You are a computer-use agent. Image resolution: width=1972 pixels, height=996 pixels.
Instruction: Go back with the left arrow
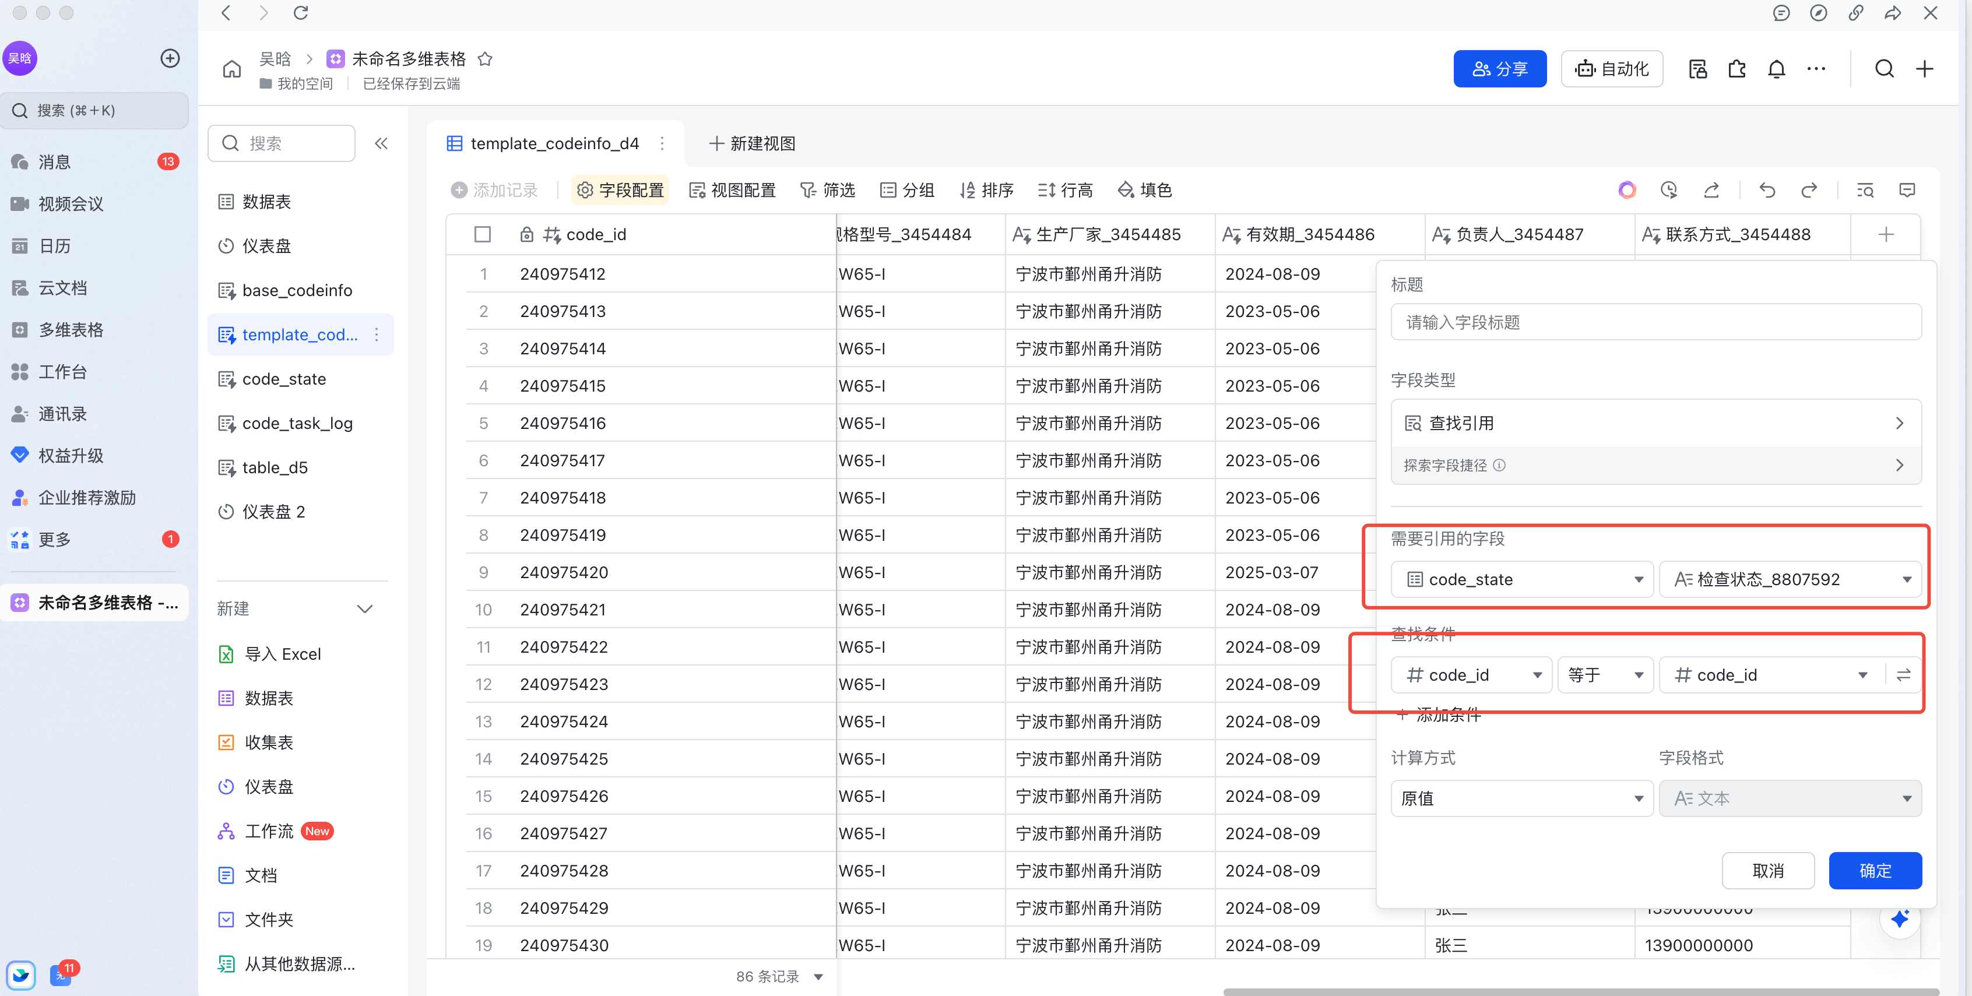[226, 13]
